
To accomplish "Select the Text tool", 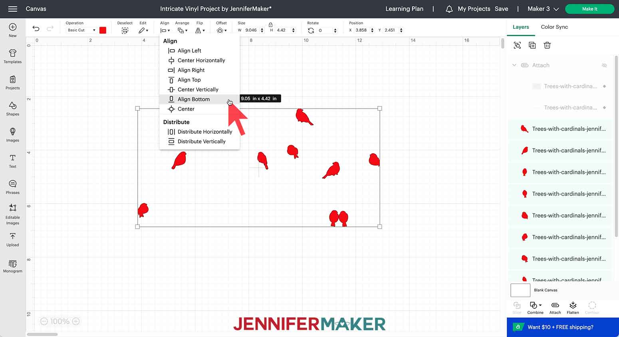I will pyautogui.click(x=13, y=161).
